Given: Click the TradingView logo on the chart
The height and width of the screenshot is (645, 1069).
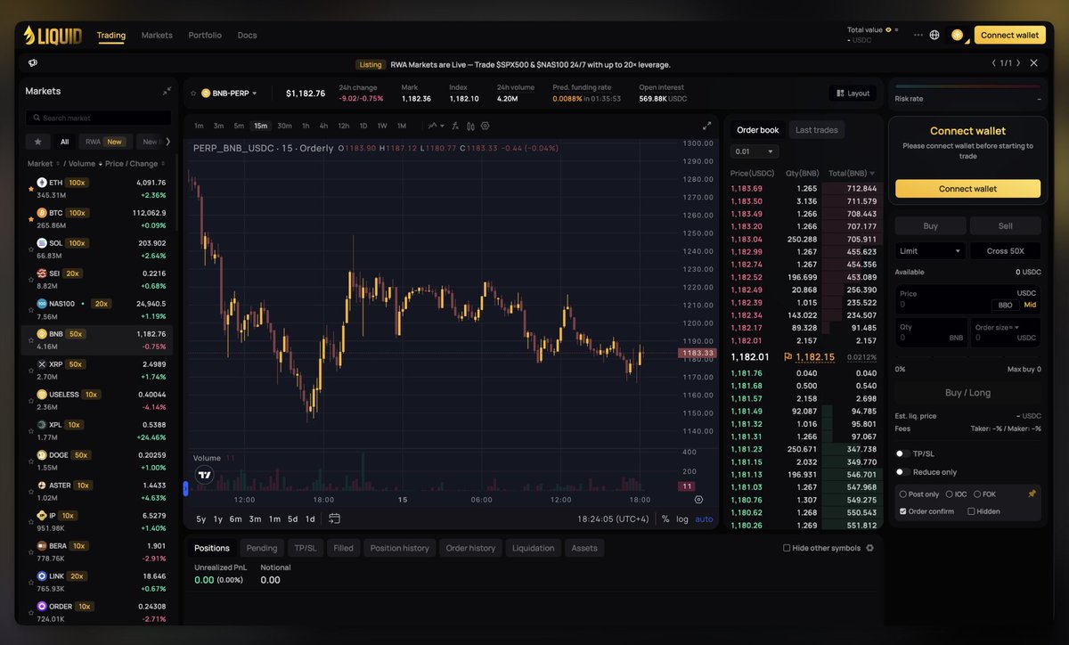Looking at the screenshot, I should pyautogui.click(x=205, y=475).
